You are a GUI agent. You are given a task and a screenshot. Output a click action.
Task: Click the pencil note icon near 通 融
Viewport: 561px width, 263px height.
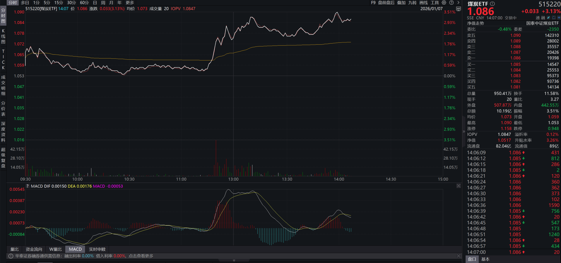click(548, 18)
